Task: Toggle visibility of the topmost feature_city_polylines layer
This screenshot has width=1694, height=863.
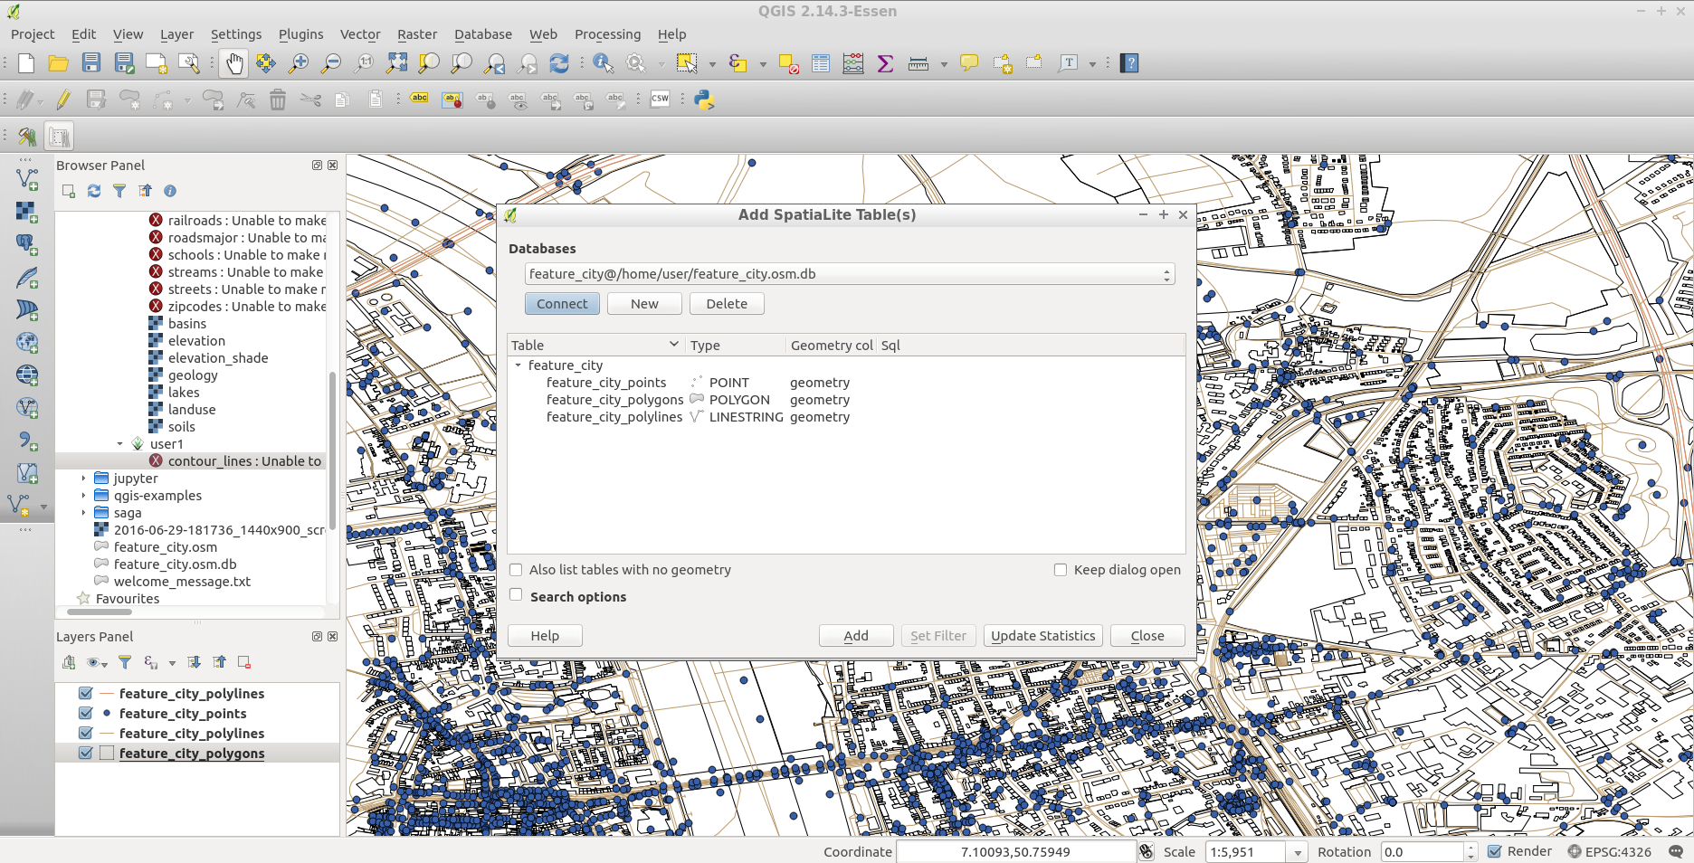Action: click(x=86, y=693)
